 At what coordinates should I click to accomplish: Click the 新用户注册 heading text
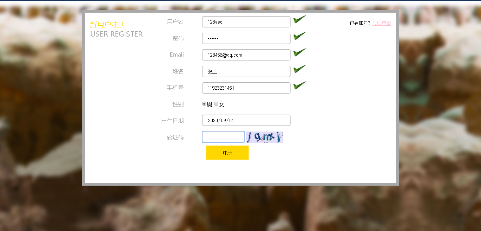(x=108, y=25)
